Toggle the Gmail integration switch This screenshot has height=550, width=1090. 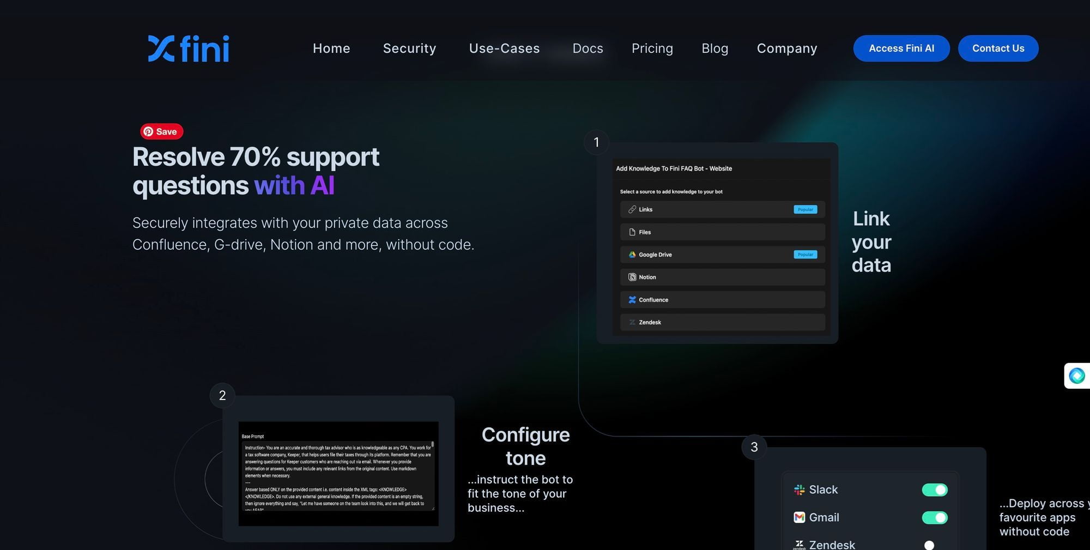(x=935, y=518)
